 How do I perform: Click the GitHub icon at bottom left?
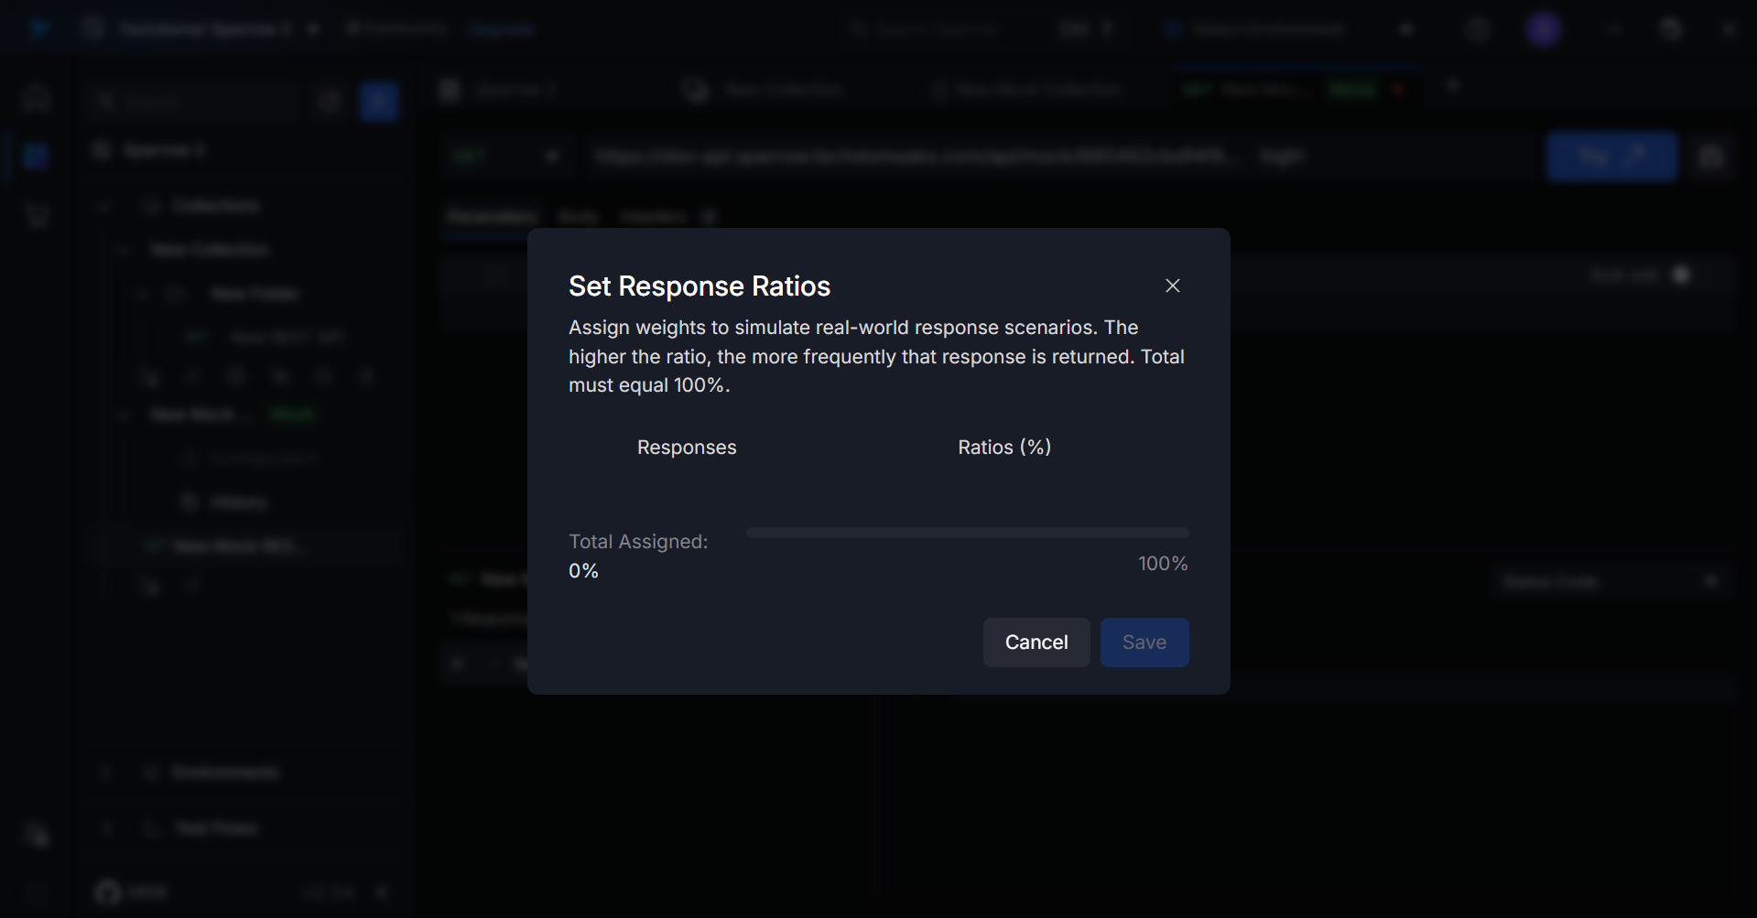click(x=108, y=892)
